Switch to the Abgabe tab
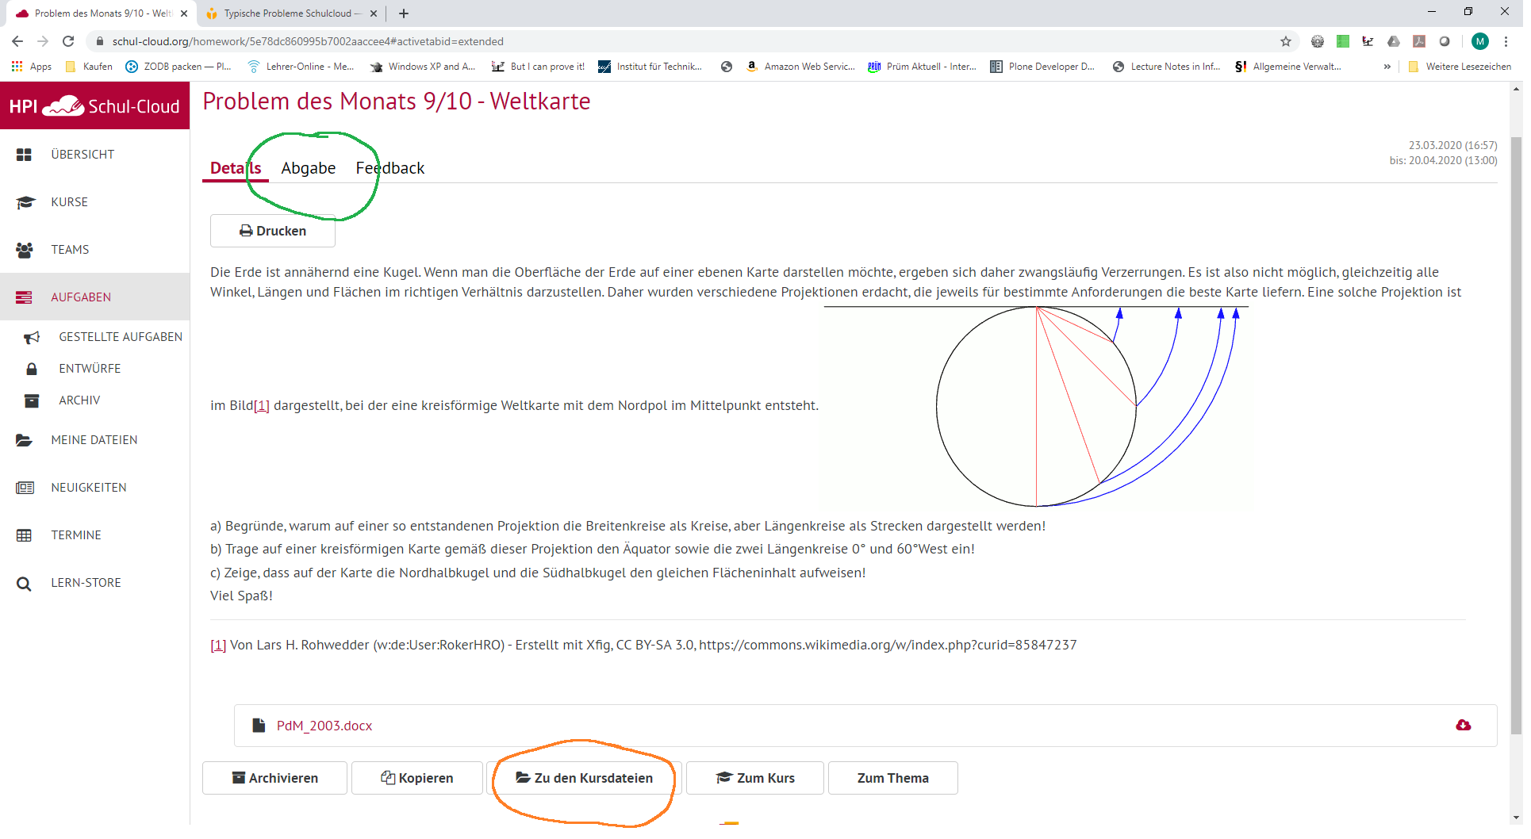 click(309, 169)
